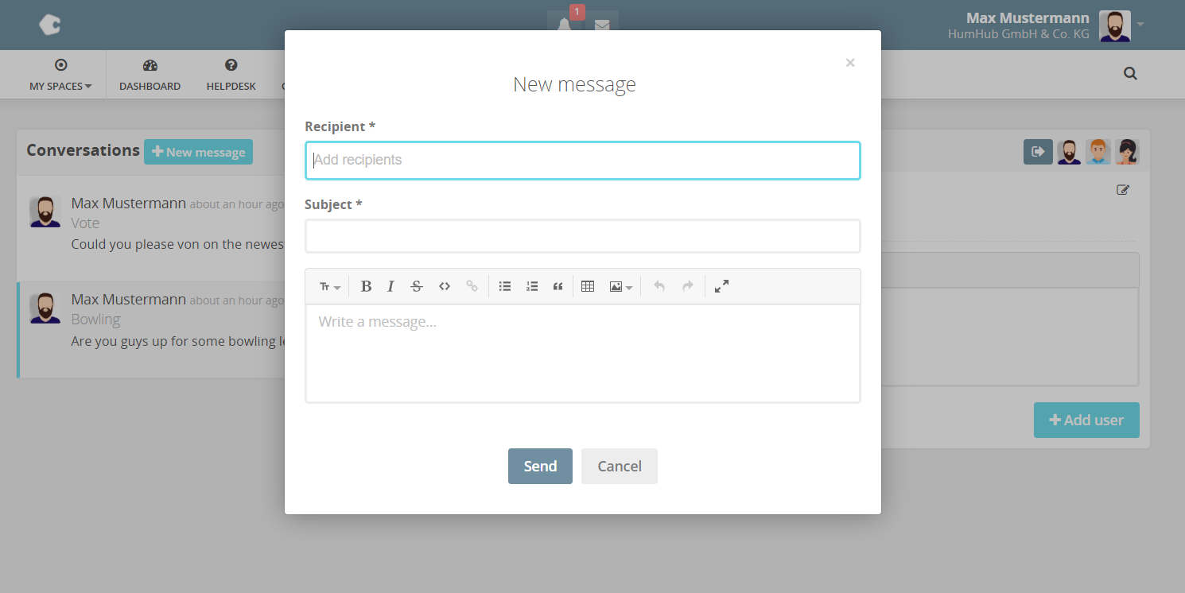
Task: Click the Write a message text area
Action: click(582, 353)
